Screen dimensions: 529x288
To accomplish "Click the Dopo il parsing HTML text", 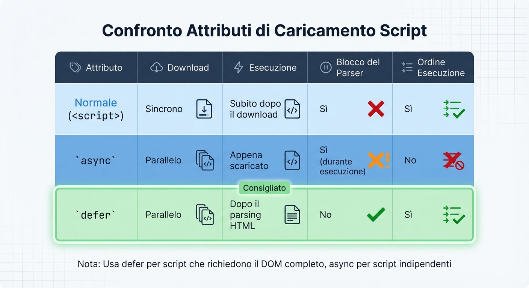I will point(245,215).
